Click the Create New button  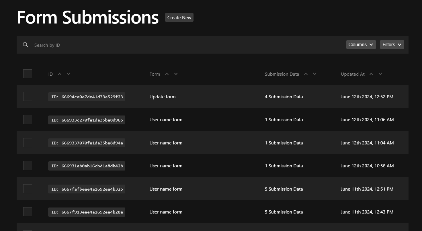click(x=179, y=17)
